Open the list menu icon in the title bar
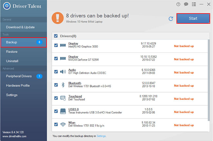The height and width of the screenshot is (141, 213). pyautogui.click(x=194, y=4)
